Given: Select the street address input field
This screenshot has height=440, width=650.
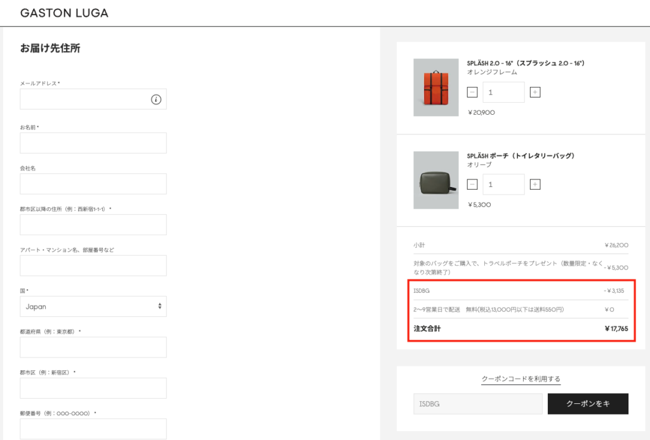Looking at the screenshot, I should coord(93,224).
